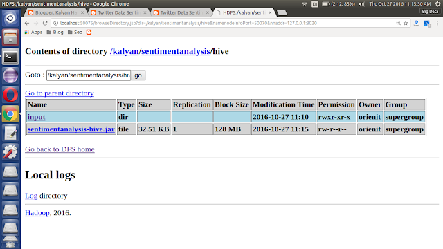
Task: Open the sentimentanalysis directory link
Action: (x=175, y=51)
